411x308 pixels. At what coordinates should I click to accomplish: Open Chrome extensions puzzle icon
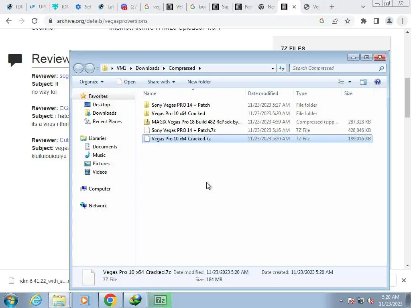pyautogui.click(x=364, y=21)
